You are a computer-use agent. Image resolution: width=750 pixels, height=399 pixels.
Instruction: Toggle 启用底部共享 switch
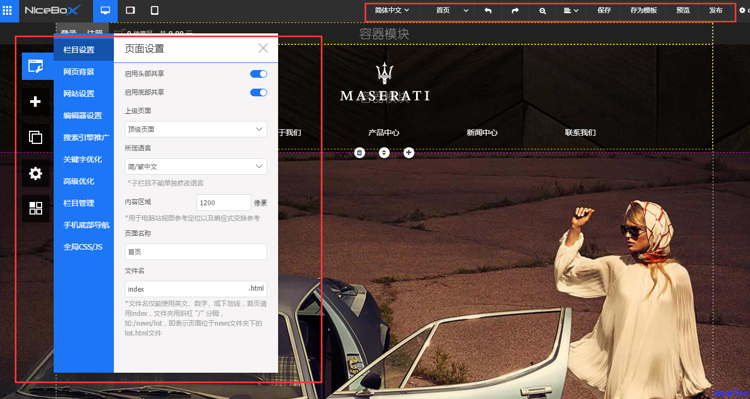pos(258,92)
